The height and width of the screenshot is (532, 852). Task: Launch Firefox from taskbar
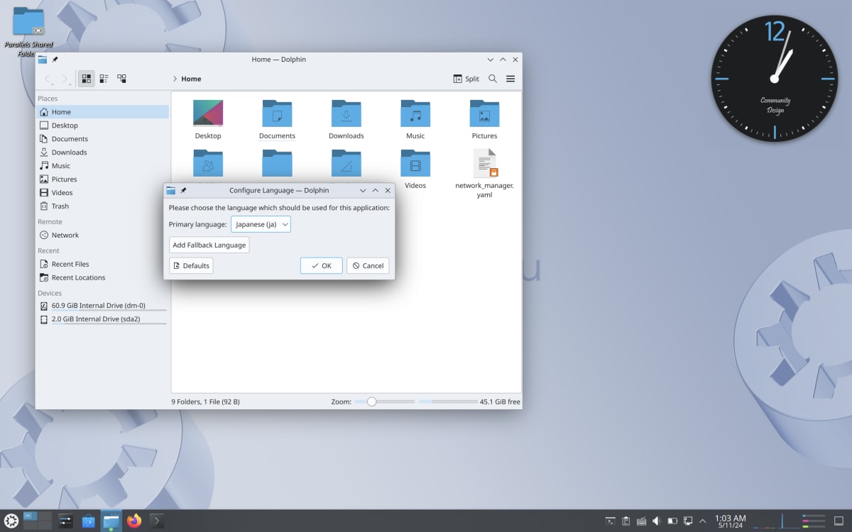[x=134, y=521]
